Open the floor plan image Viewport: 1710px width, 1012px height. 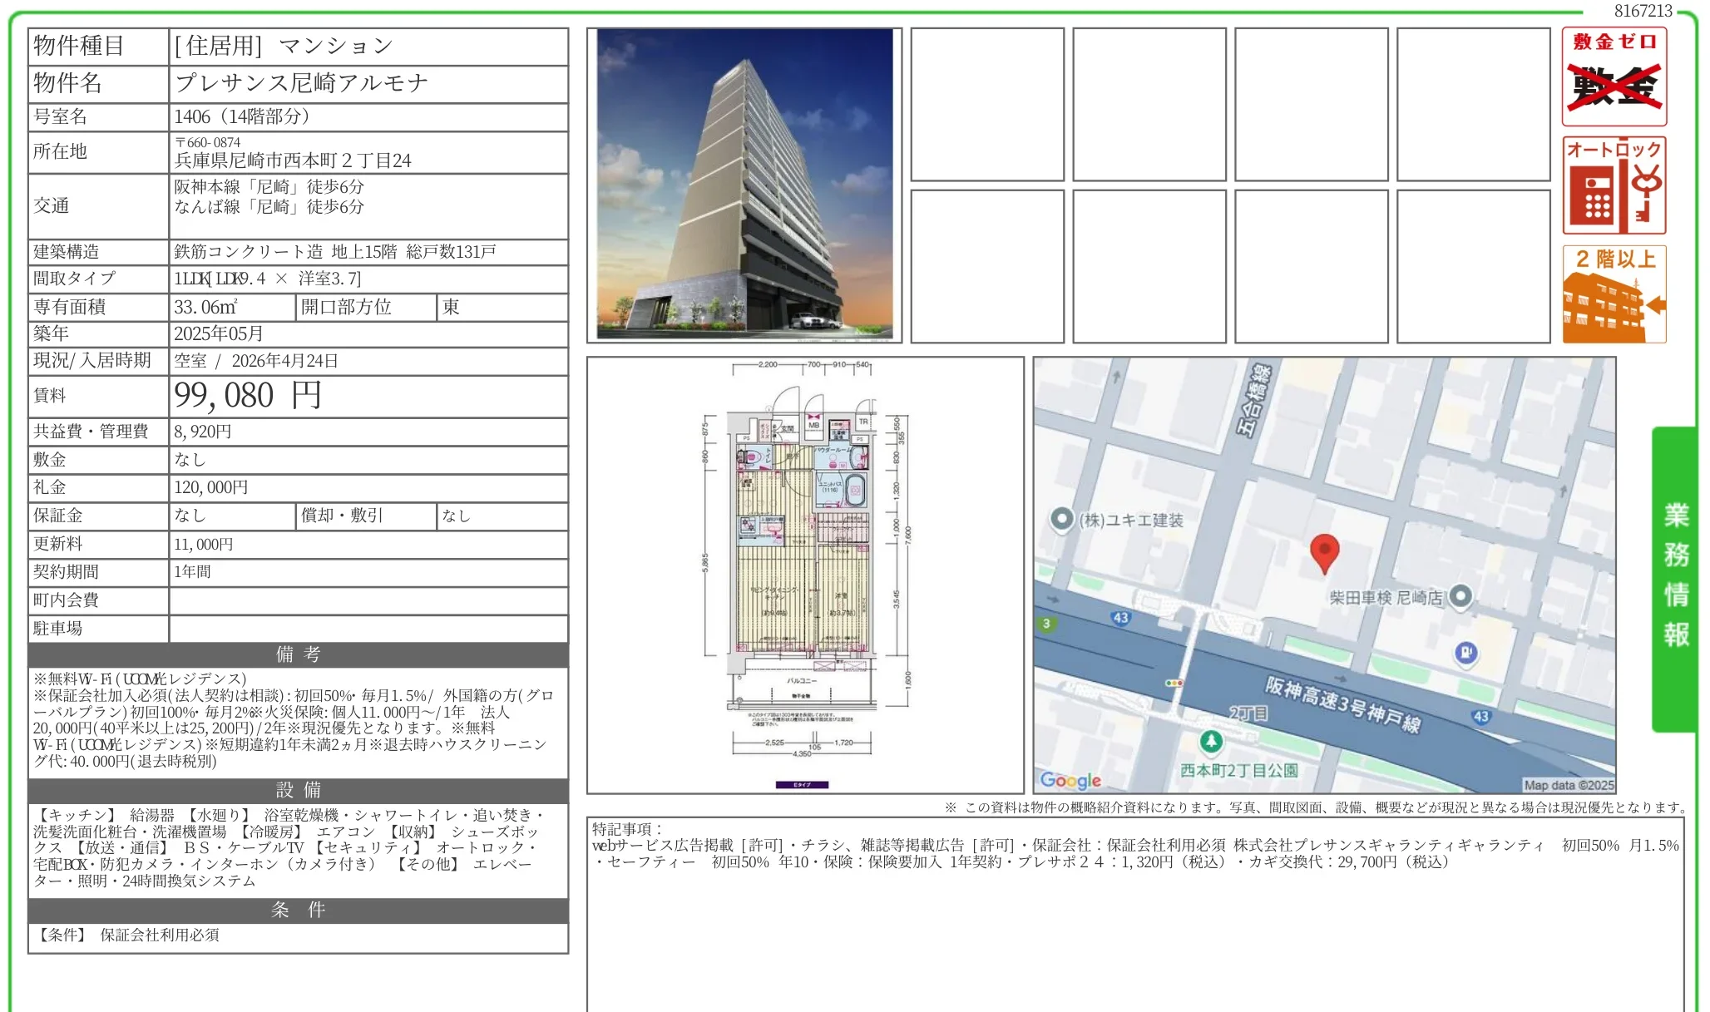pos(804,575)
